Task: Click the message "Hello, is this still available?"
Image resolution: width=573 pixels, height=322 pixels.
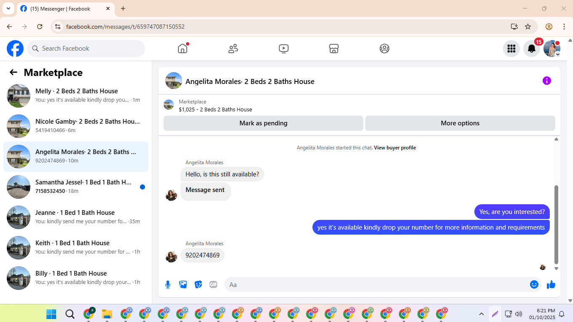Action: pos(222,174)
